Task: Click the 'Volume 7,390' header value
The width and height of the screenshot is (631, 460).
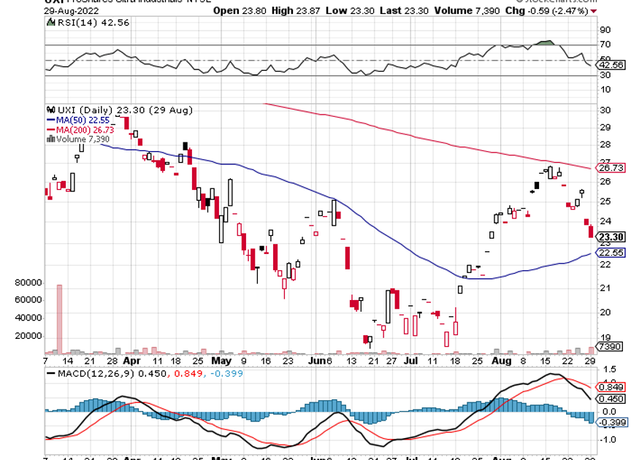Action: pyautogui.click(x=467, y=11)
